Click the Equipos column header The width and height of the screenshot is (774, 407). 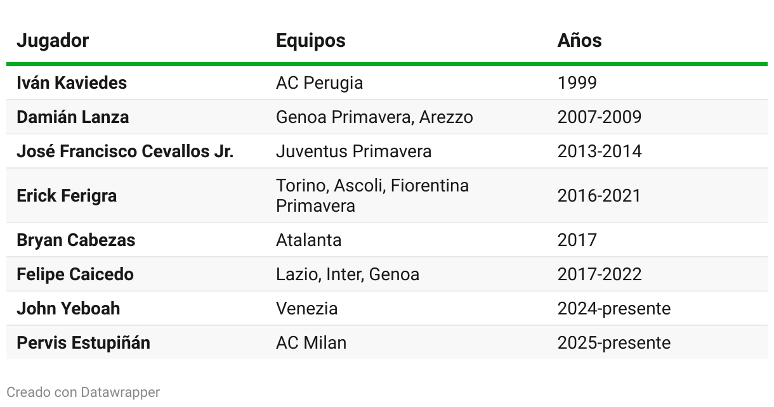coord(311,41)
